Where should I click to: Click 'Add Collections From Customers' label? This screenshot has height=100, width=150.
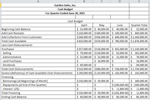[x=22, y=37]
